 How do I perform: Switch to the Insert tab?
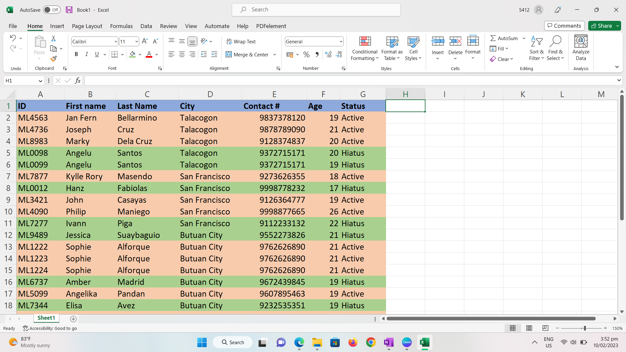coord(57,26)
